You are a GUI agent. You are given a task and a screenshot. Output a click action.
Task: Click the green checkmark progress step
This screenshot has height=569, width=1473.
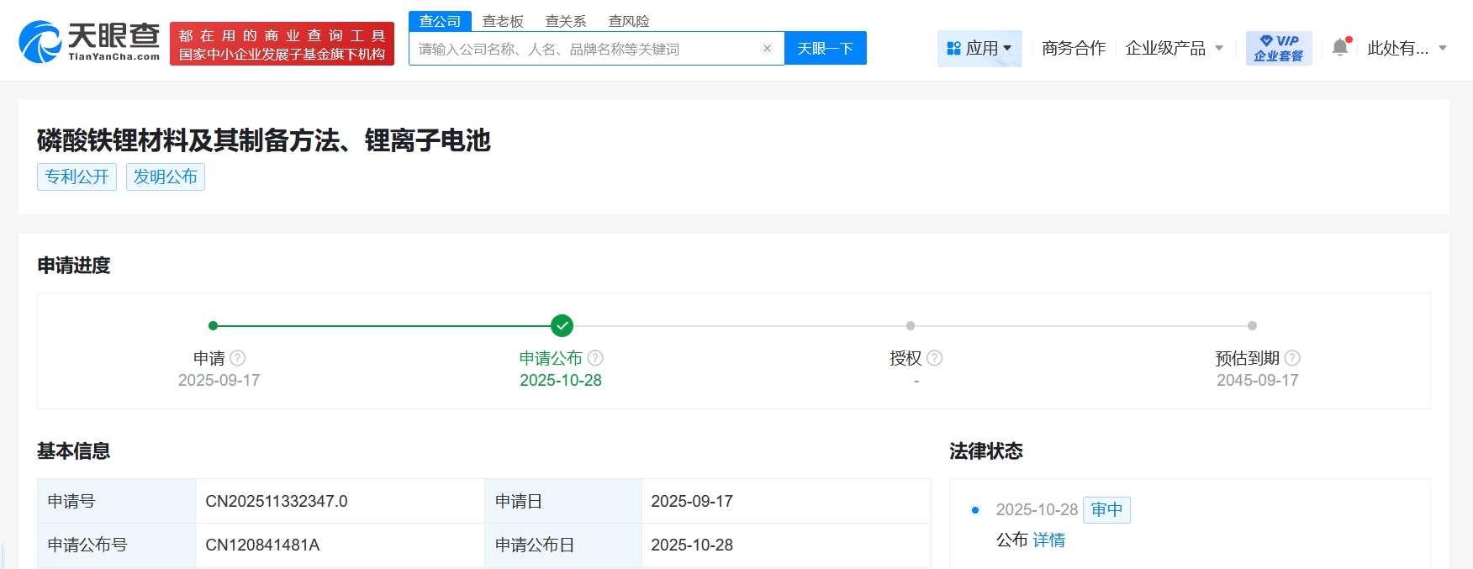pyautogui.click(x=562, y=325)
